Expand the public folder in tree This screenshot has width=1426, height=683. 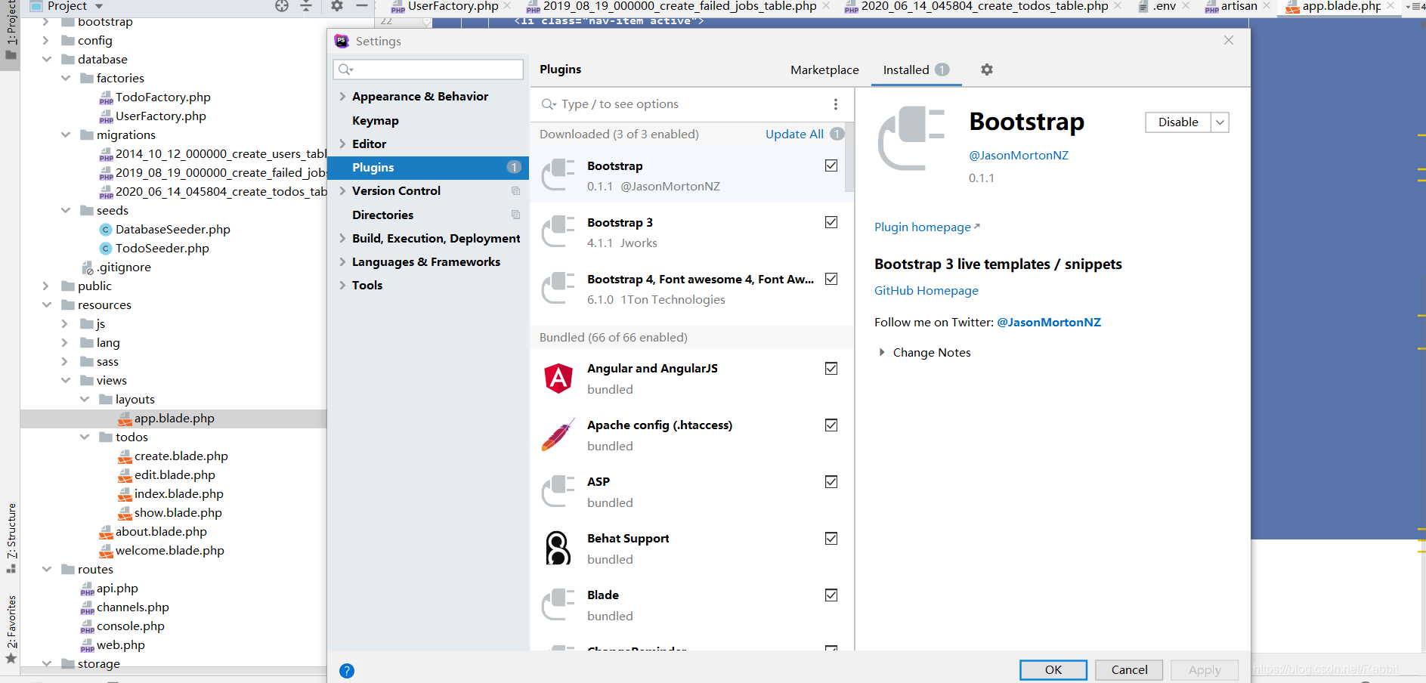tap(46, 286)
